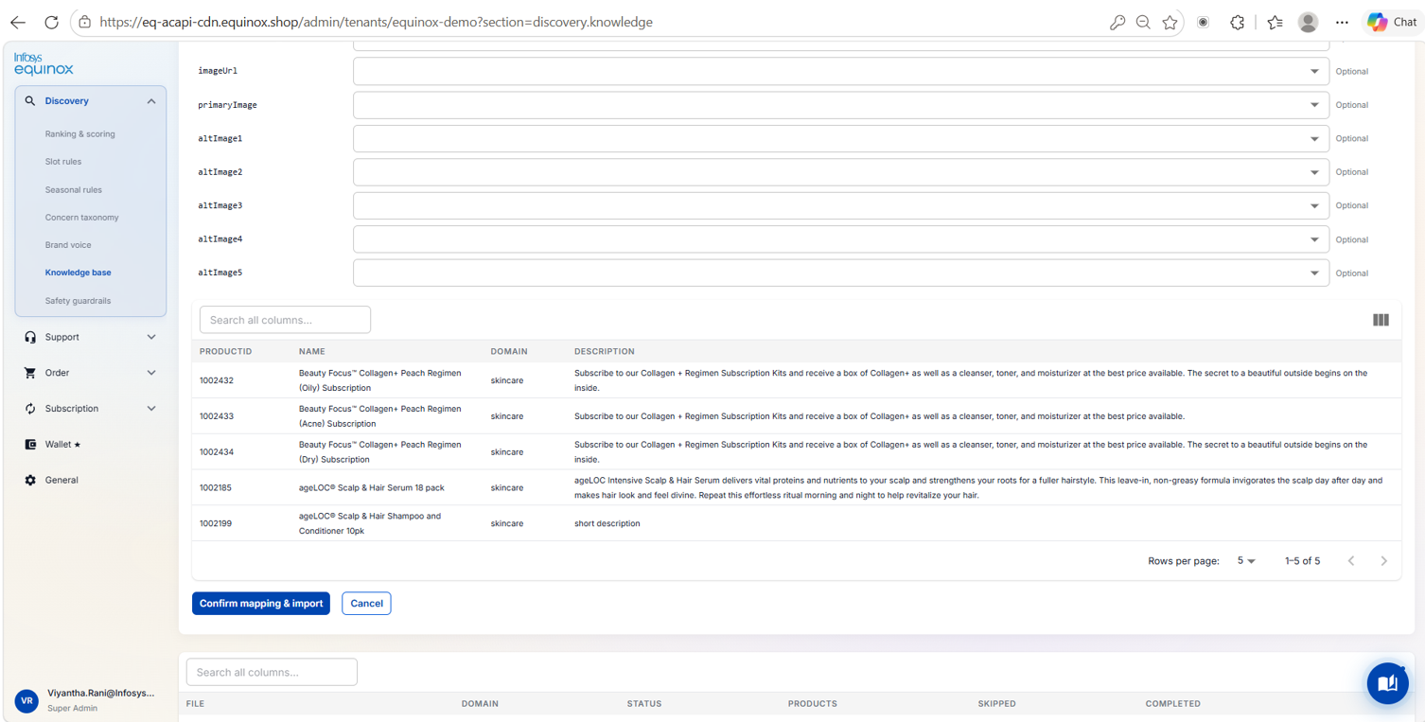Click the DOMAIN header of the product preview table

tap(509, 351)
